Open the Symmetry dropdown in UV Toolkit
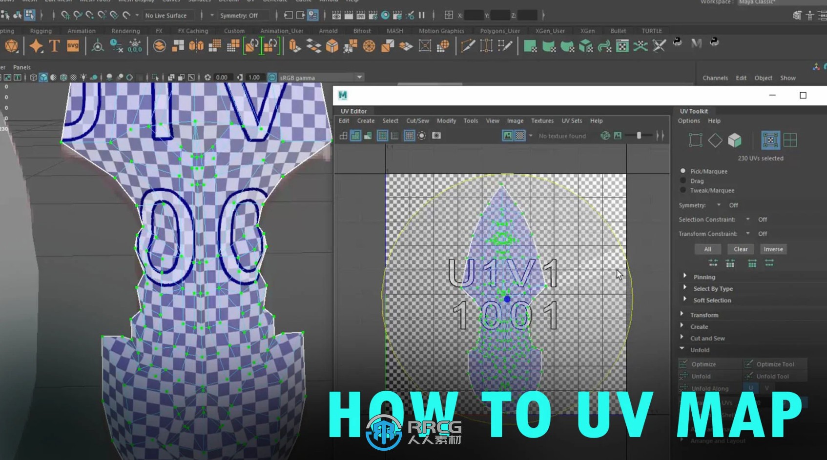This screenshot has width=827, height=460. 719,205
